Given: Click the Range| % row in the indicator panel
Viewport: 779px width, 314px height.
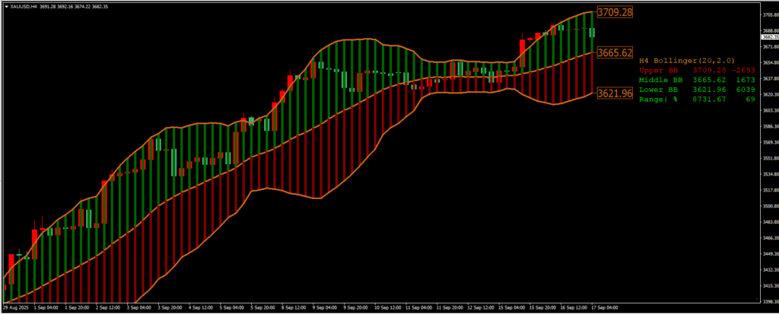Looking at the screenshot, I should tap(697, 100).
